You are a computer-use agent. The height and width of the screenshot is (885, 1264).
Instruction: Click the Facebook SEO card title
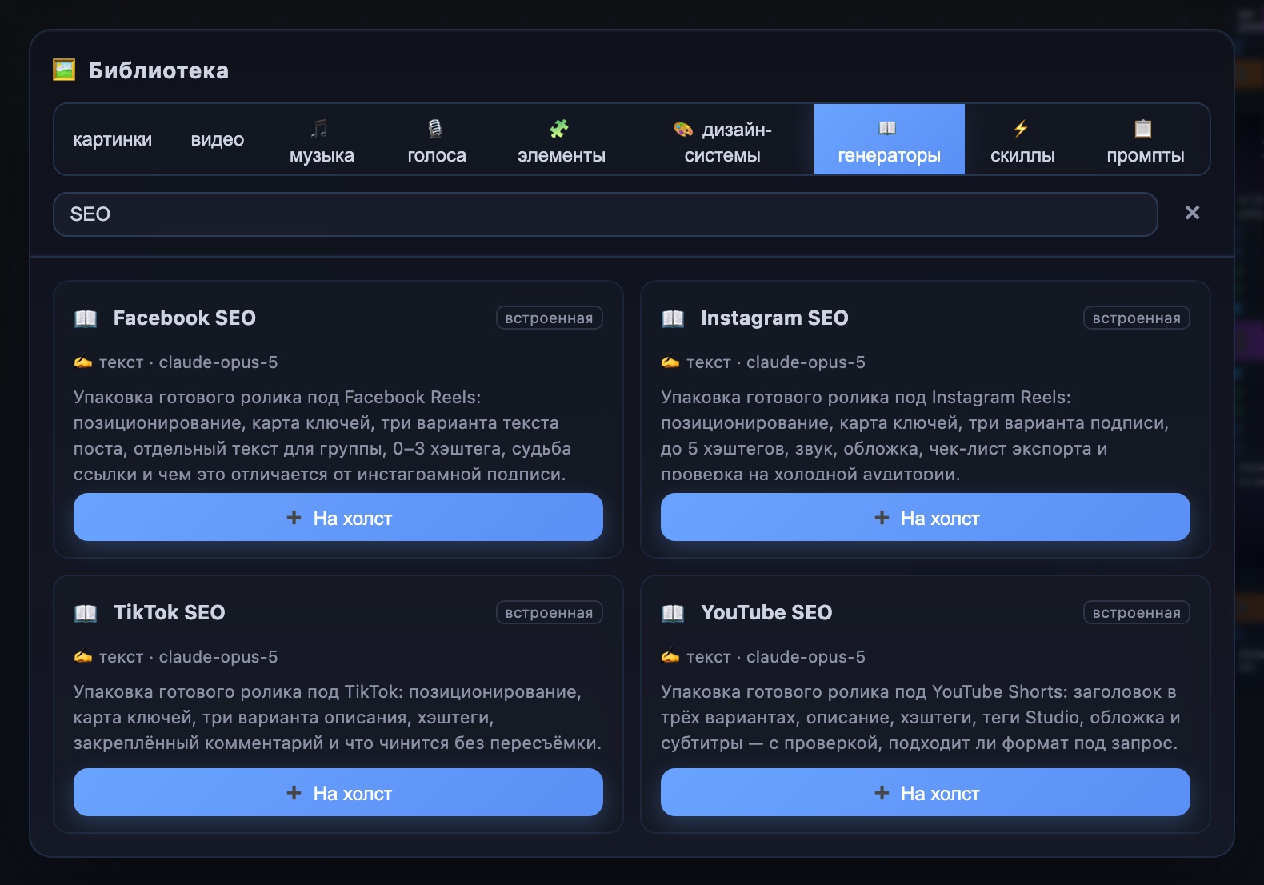185,318
